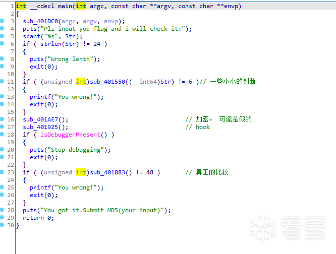Click the **argv parameter in main signature
Screen dimensions: 336x254
[x=160, y=6]
